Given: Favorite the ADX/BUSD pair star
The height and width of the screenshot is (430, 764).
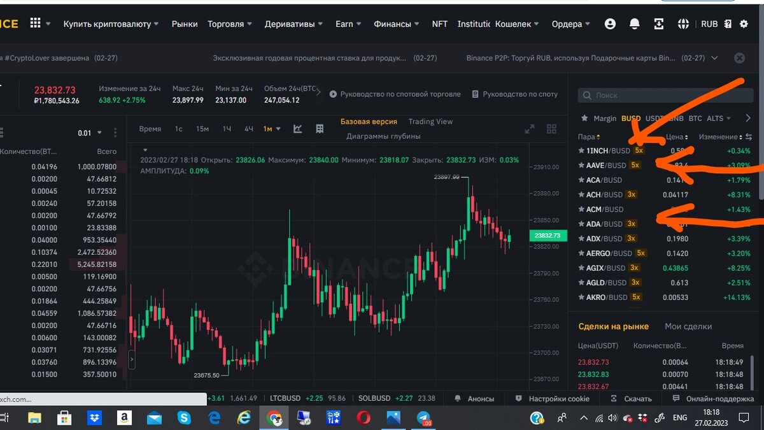Looking at the screenshot, I should 581,239.
